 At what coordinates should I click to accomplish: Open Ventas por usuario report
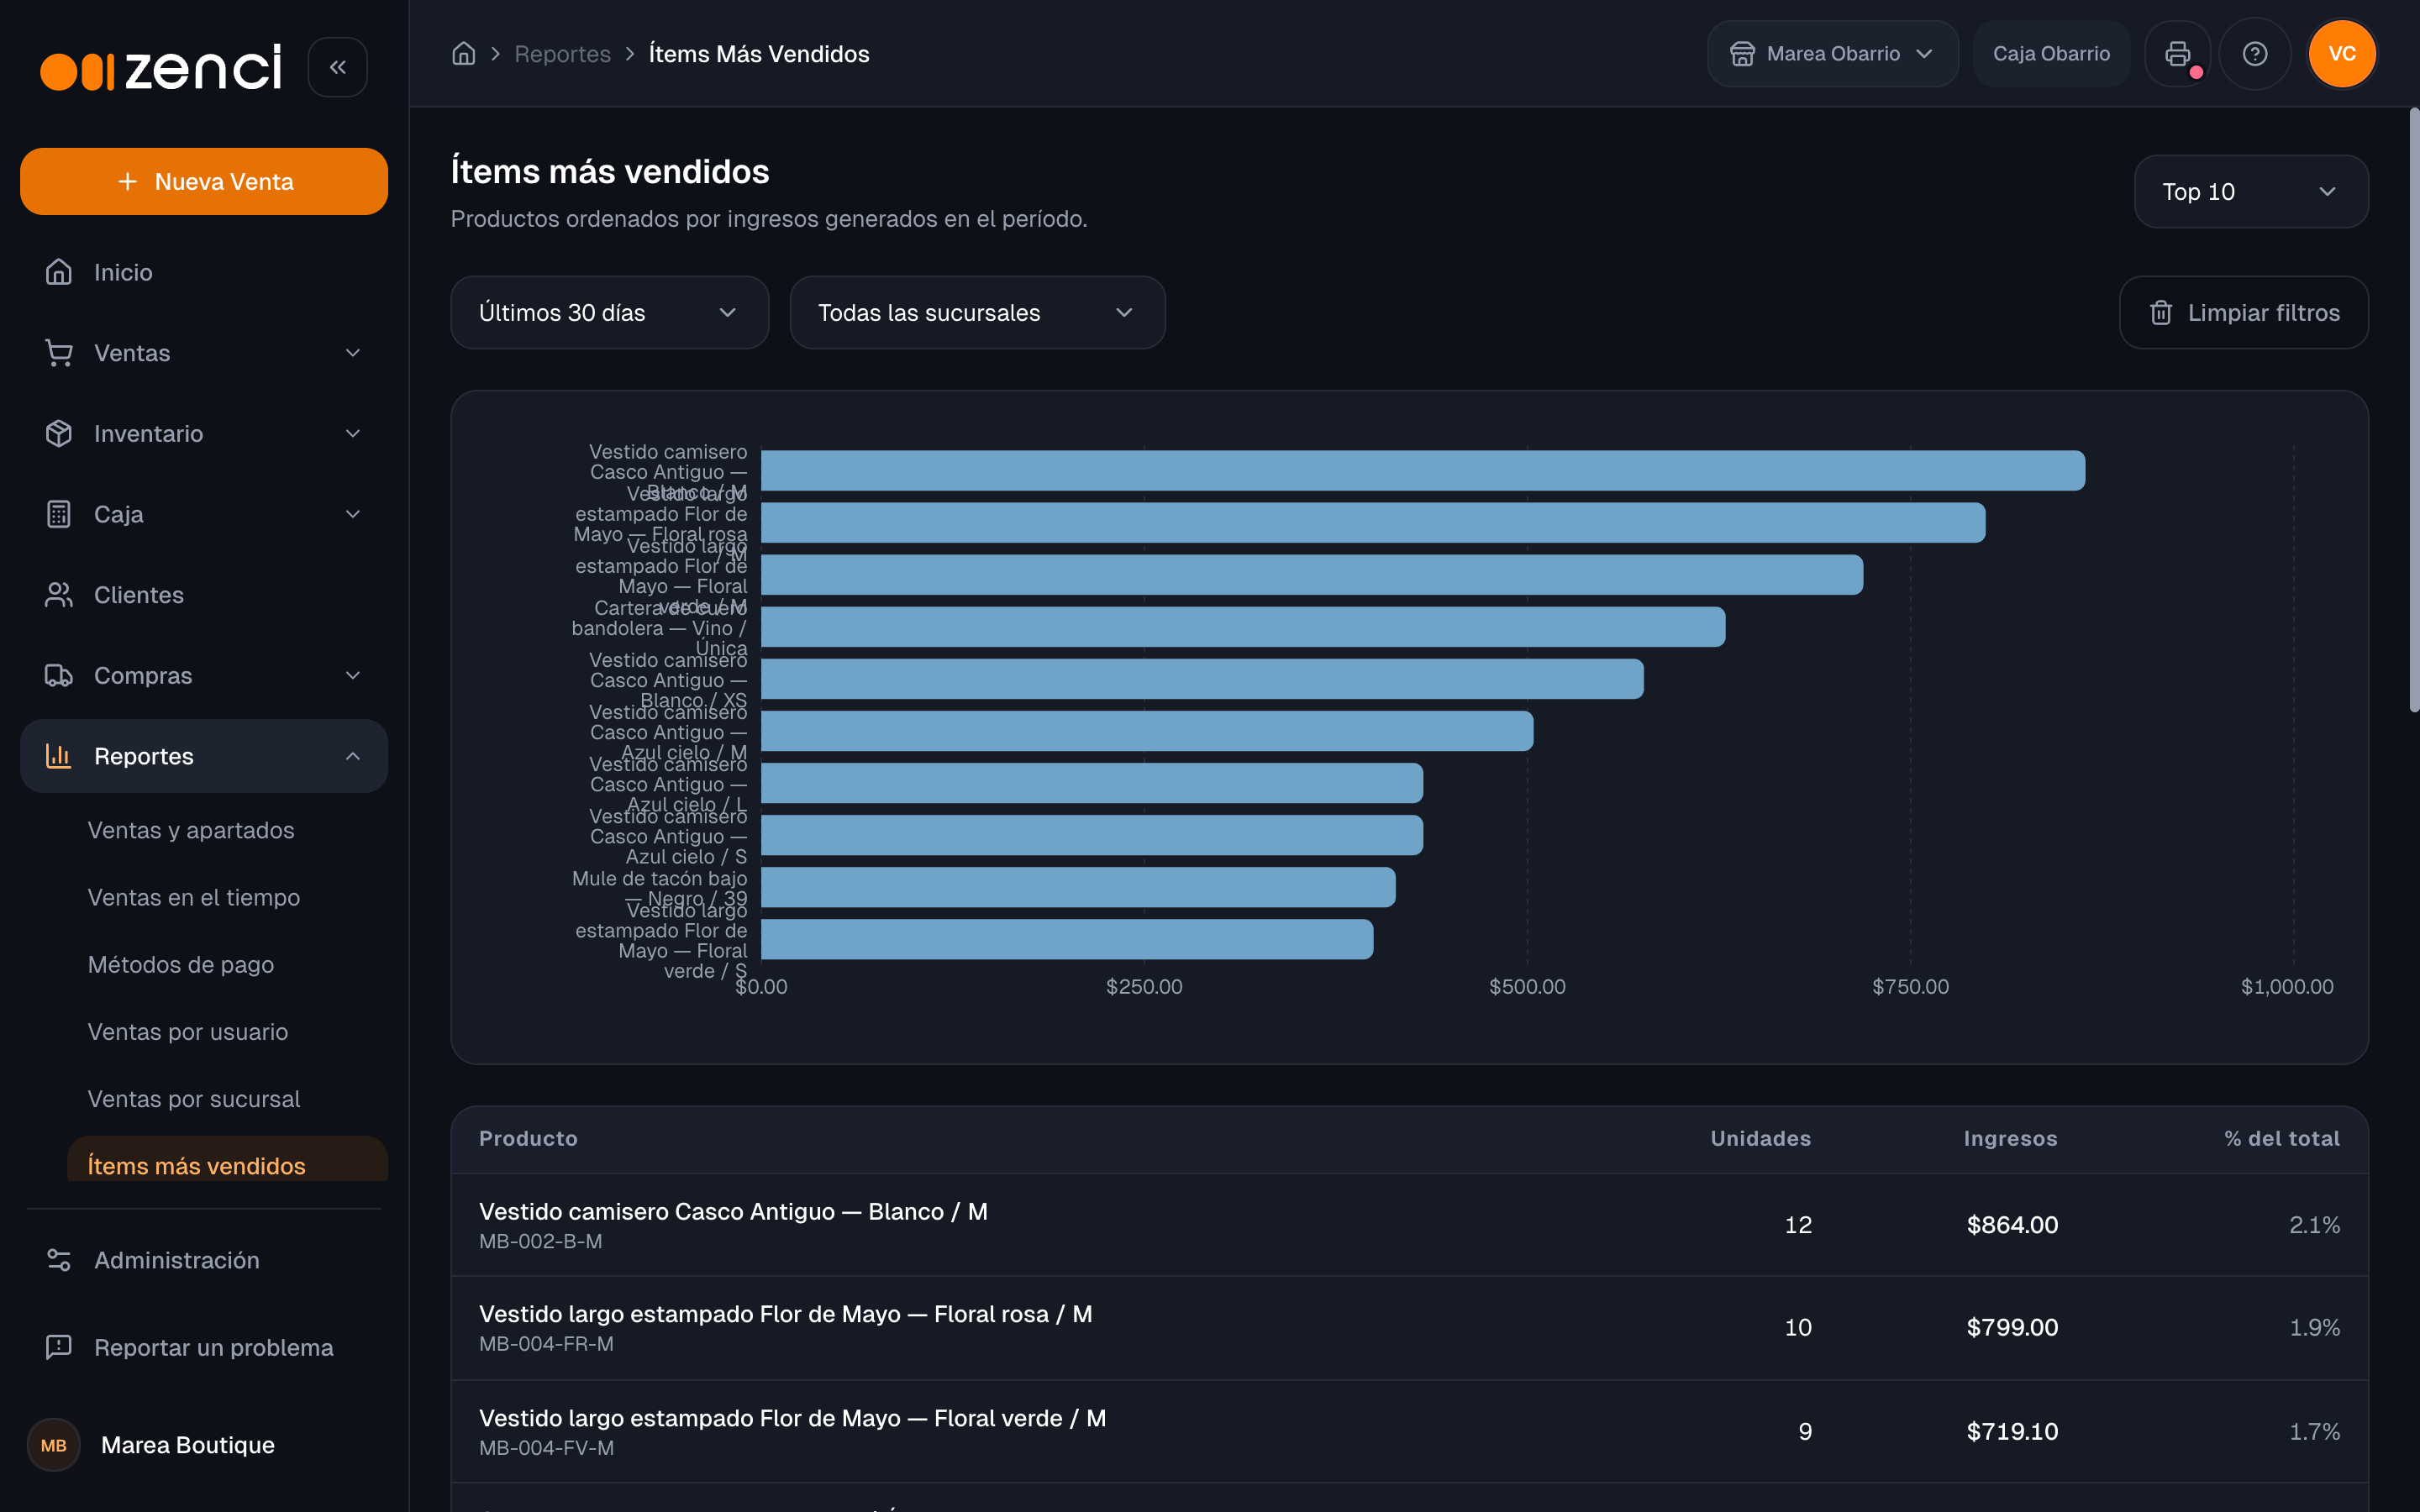[x=227, y=1031]
